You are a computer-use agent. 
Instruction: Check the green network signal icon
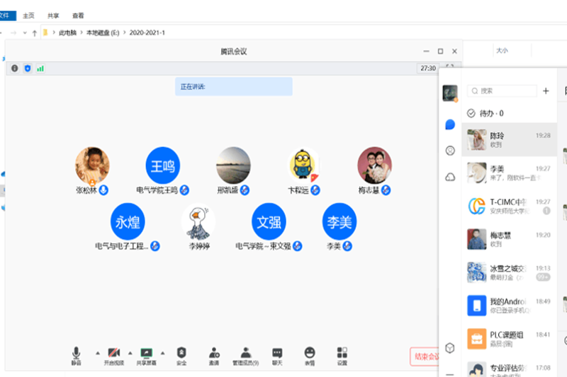pos(40,68)
